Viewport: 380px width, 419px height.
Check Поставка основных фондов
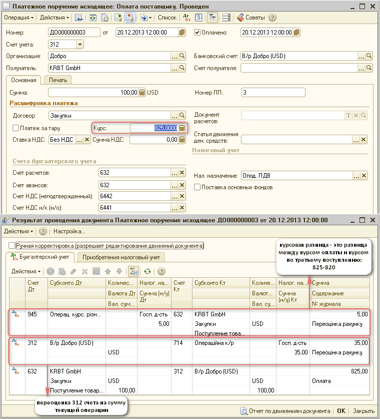(197, 187)
